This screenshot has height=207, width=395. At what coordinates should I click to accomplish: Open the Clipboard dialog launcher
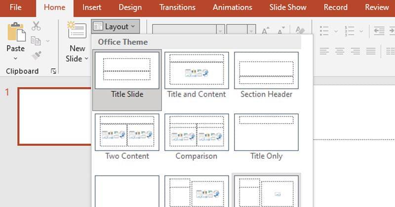point(53,71)
